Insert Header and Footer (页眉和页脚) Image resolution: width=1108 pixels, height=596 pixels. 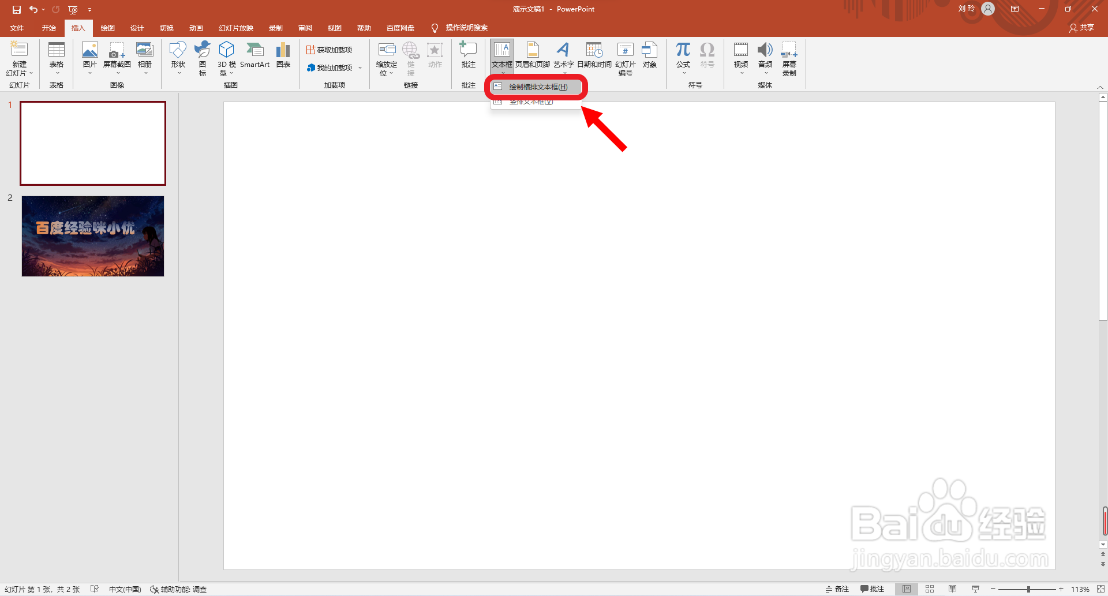[533, 55]
